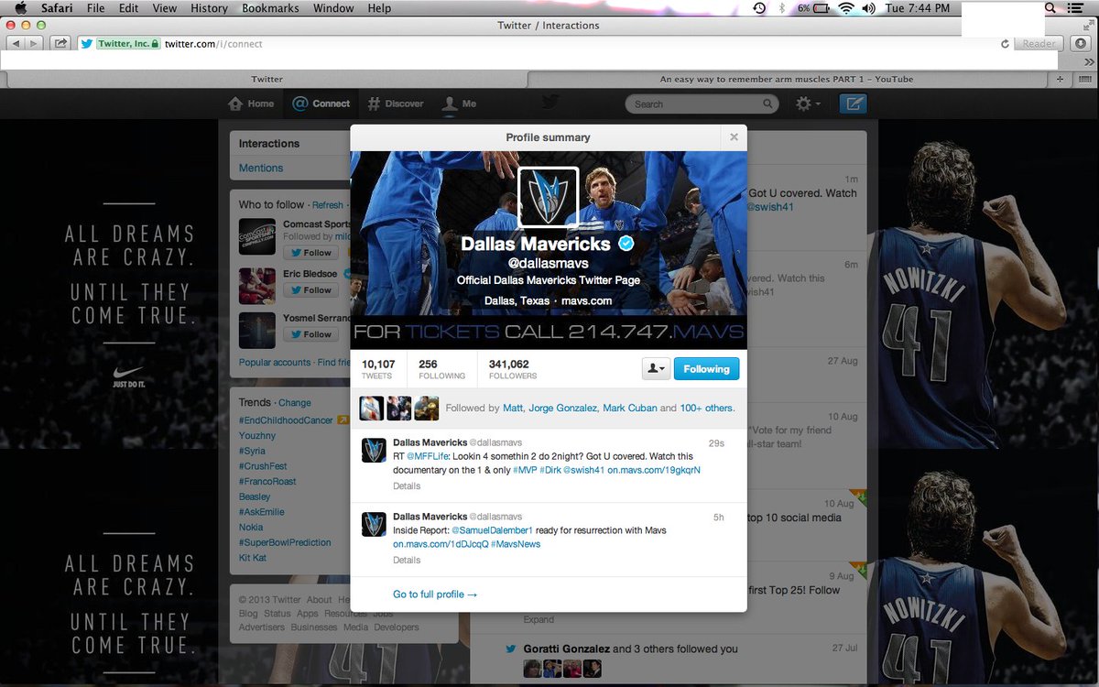Screen dimensions: 1099x687
Task: Open the user actions dropdown beside Following
Action: pyautogui.click(x=657, y=368)
